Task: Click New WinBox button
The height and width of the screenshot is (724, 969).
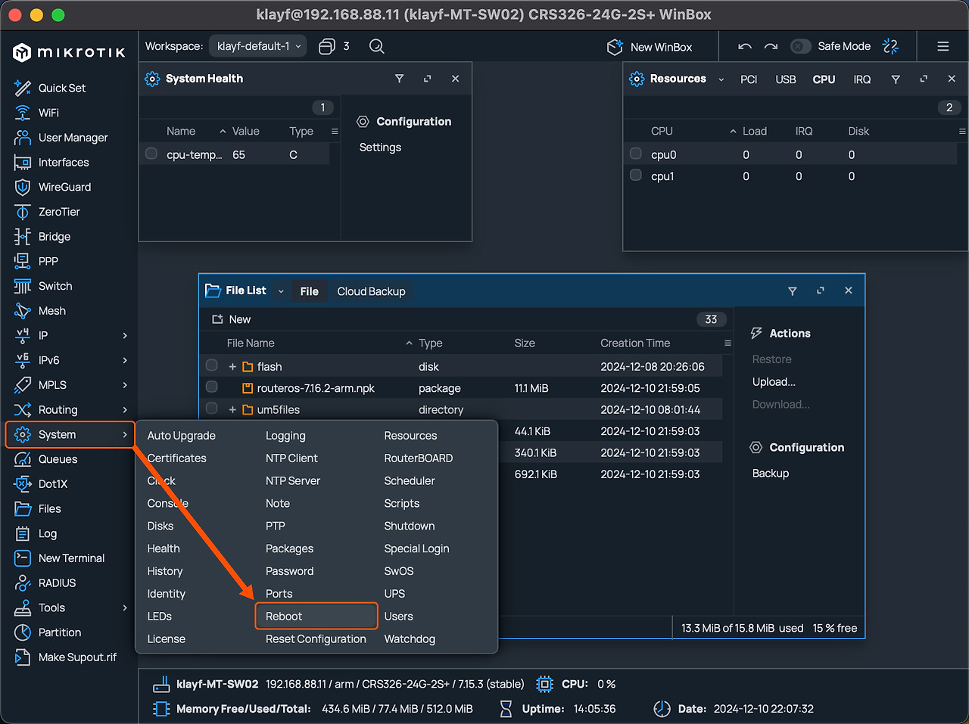Action: click(x=650, y=47)
